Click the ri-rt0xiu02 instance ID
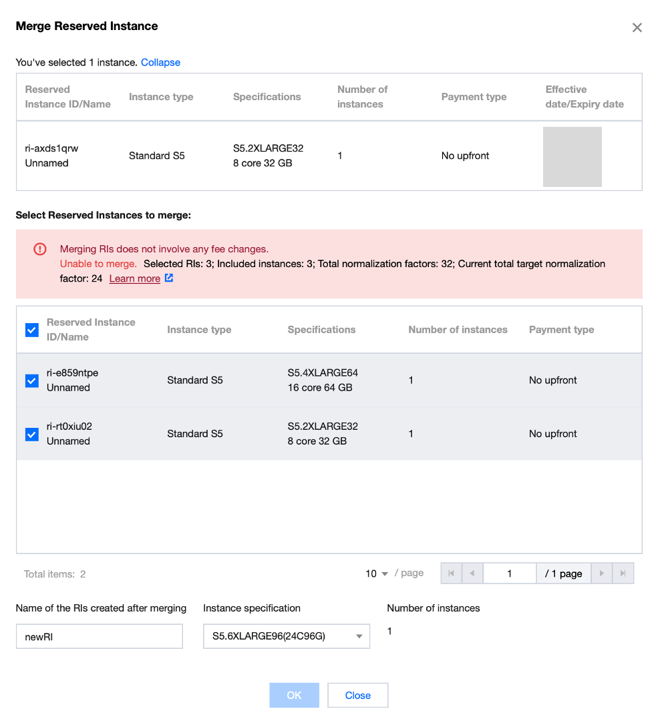The height and width of the screenshot is (721, 660). tap(69, 426)
